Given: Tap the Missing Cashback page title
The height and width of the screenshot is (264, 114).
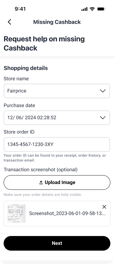Looking at the screenshot, I should [57, 22].
